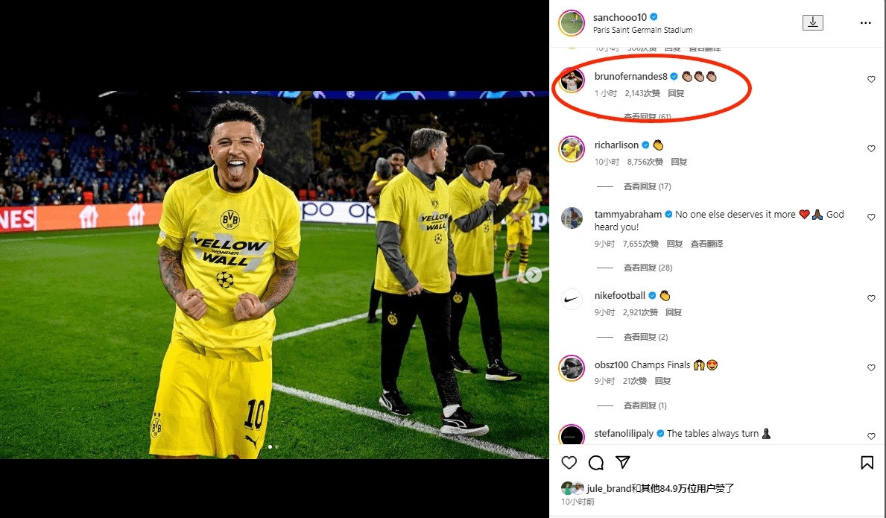
Task: Expand 28 replies under tammyabraham's comment
Action: click(x=647, y=268)
